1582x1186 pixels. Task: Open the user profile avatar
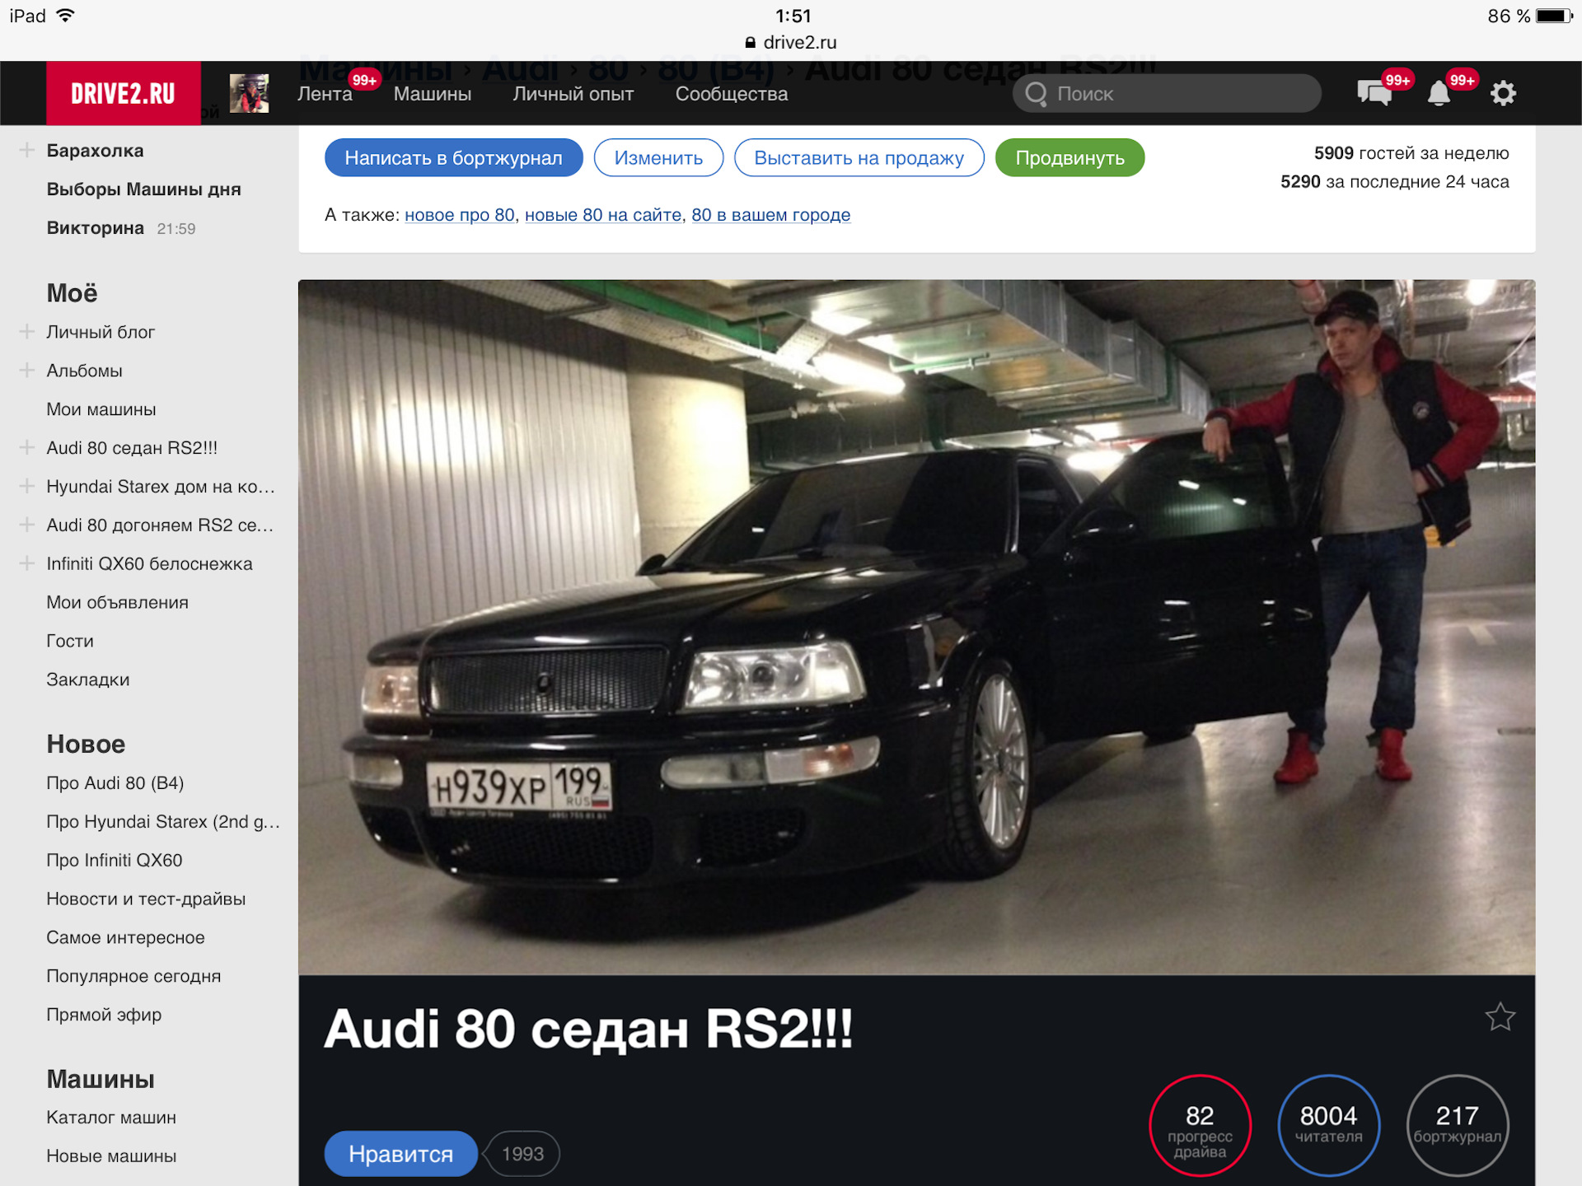click(249, 93)
